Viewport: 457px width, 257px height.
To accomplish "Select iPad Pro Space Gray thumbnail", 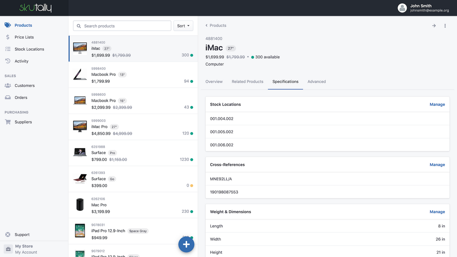I will (80, 231).
